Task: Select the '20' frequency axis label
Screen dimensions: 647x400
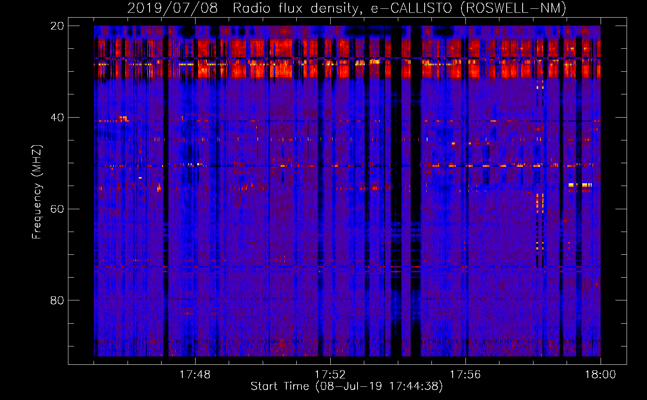Action: pyautogui.click(x=57, y=26)
